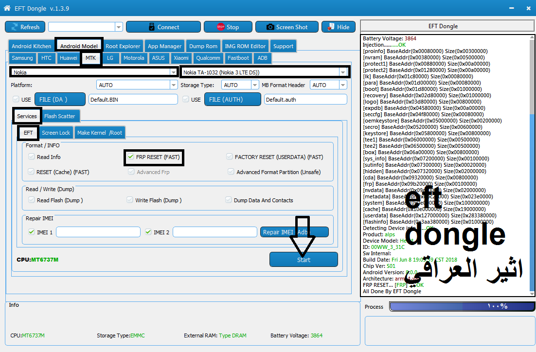The width and height of the screenshot is (536, 352).
Task: Click the IMEI 2 input field
Action: click(214, 232)
